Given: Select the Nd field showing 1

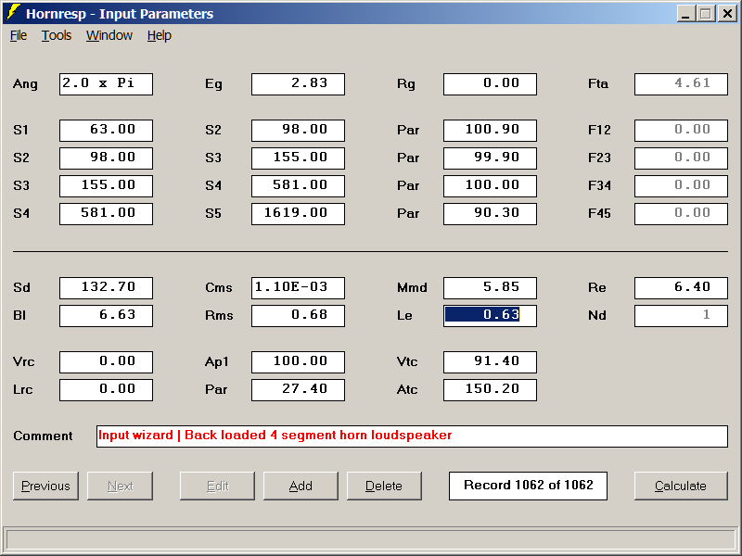Looking at the screenshot, I should click(681, 316).
